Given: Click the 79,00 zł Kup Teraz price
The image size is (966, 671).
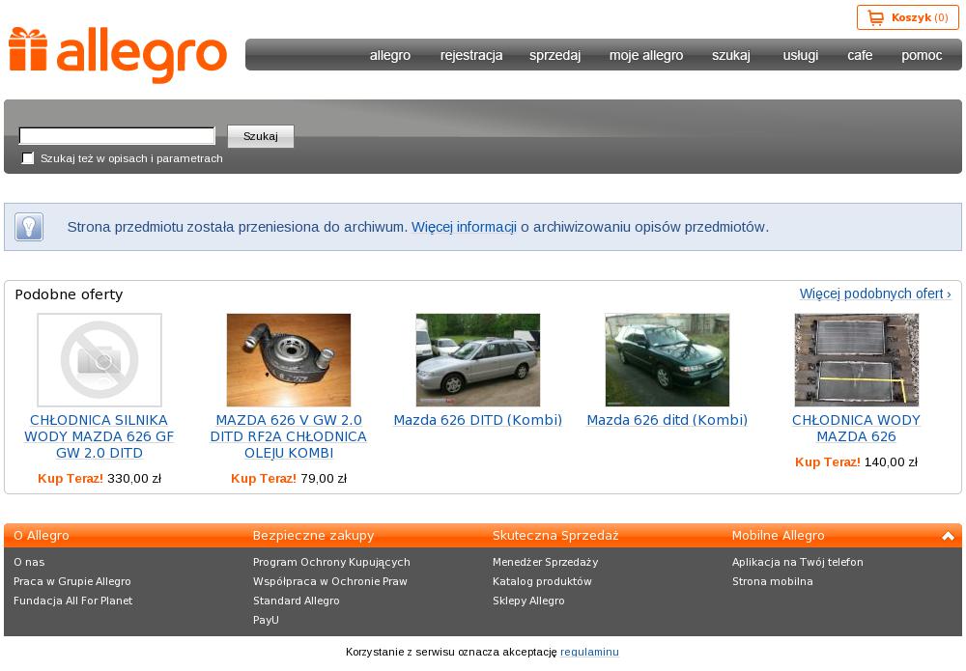Looking at the screenshot, I should pyautogui.click(x=288, y=478).
